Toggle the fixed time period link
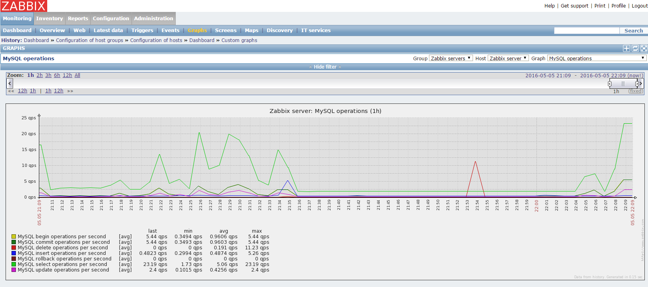The height and width of the screenshot is (287, 648). click(636, 91)
